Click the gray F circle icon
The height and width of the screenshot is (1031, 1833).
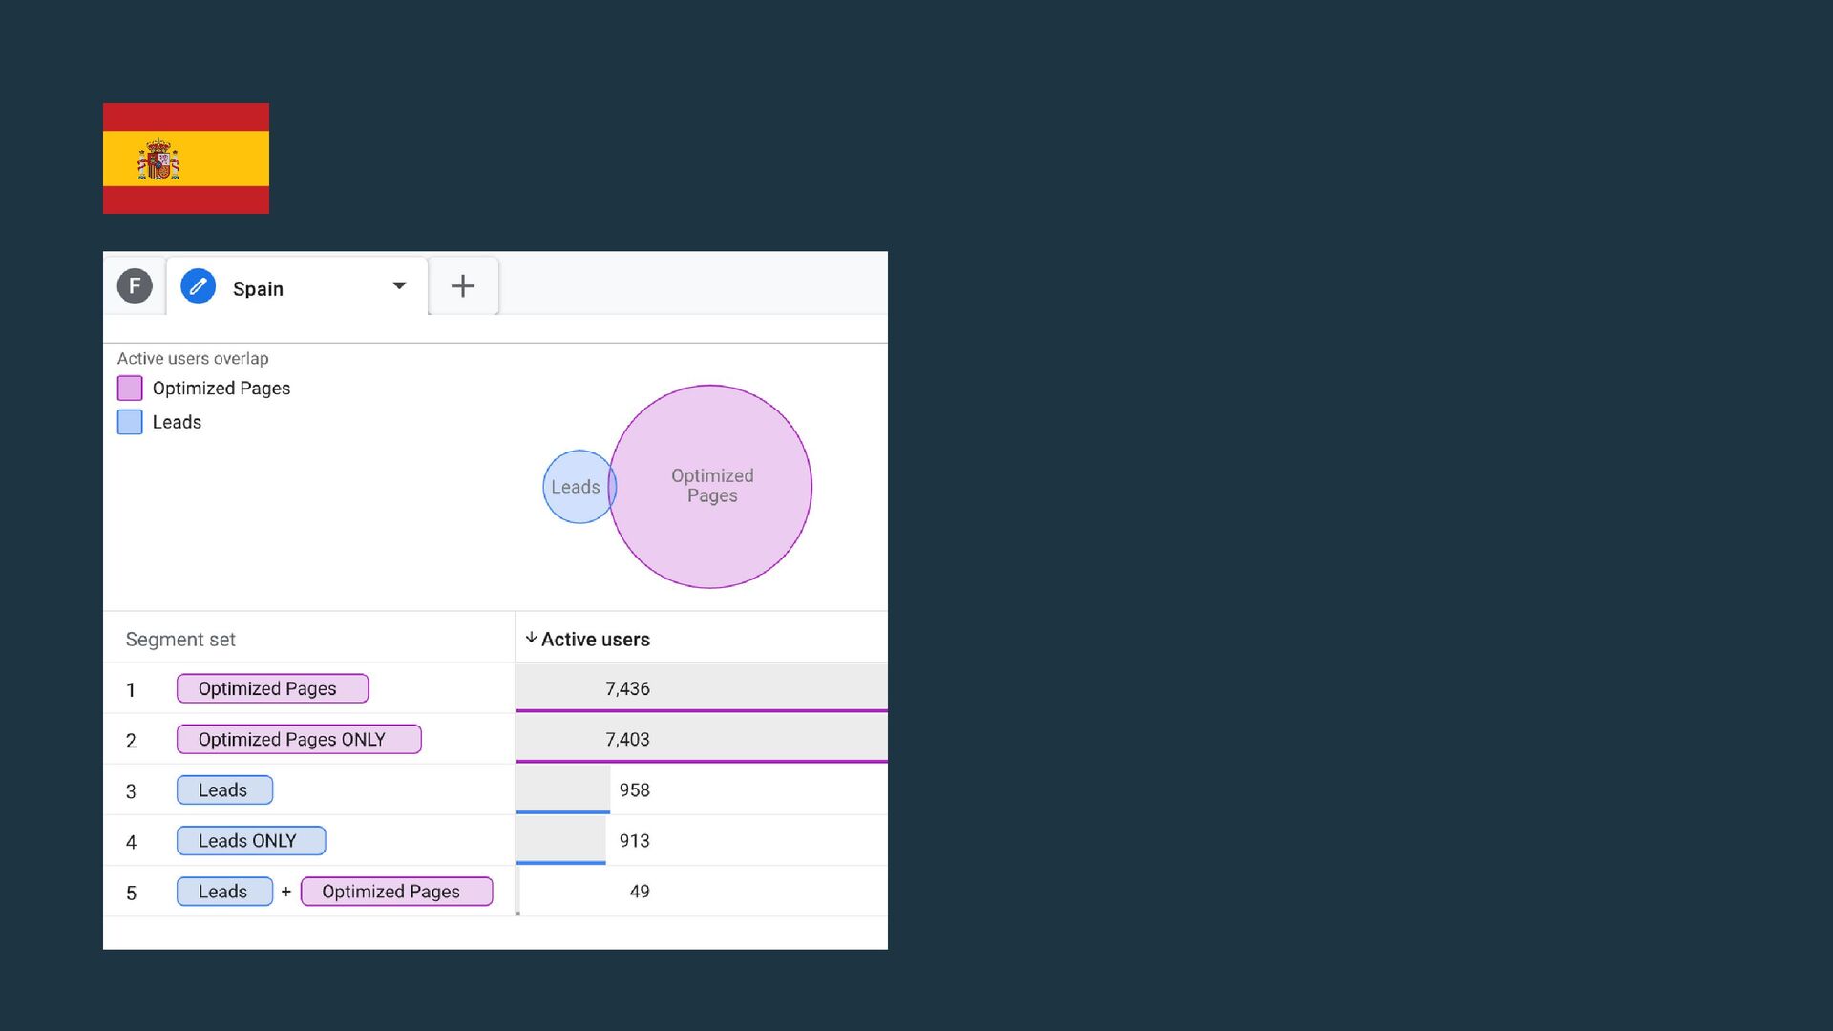pos(135,285)
